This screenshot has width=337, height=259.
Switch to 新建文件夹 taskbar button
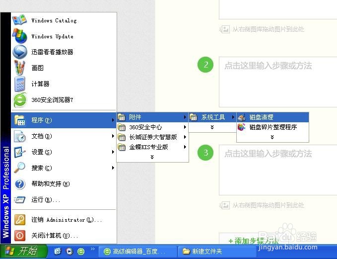click(x=216, y=252)
